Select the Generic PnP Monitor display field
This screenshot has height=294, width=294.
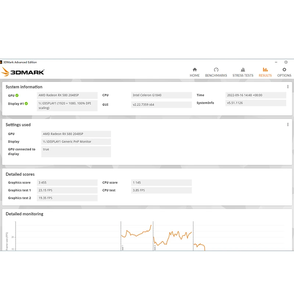tap(76, 141)
